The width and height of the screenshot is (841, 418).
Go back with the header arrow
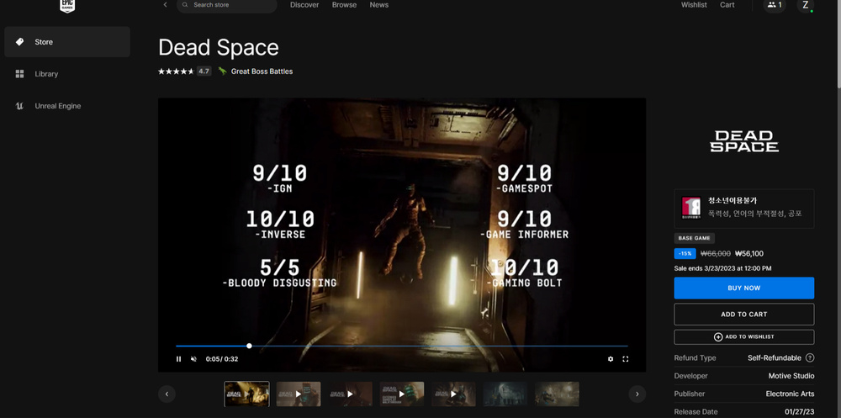[x=165, y=5]
